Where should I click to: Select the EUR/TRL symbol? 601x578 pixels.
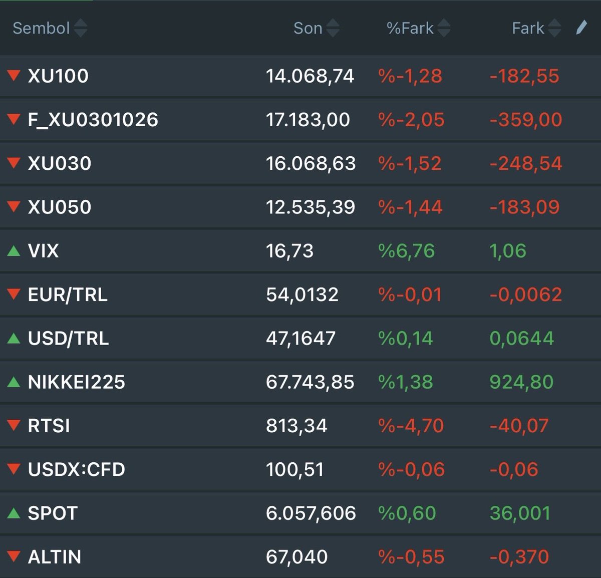click(68, 295)
